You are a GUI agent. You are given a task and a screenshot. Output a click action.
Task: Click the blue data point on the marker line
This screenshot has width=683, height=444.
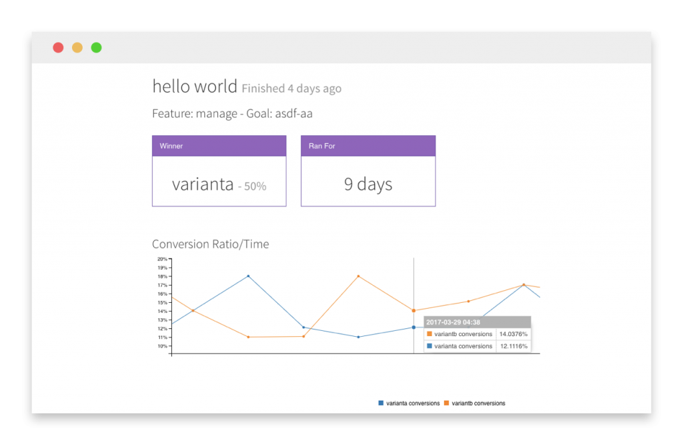tap(412, 327)
